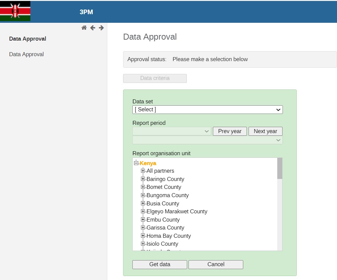Click the Data criteria button
337x280 pixels.
pyautogui.click(x=155, y=78)
